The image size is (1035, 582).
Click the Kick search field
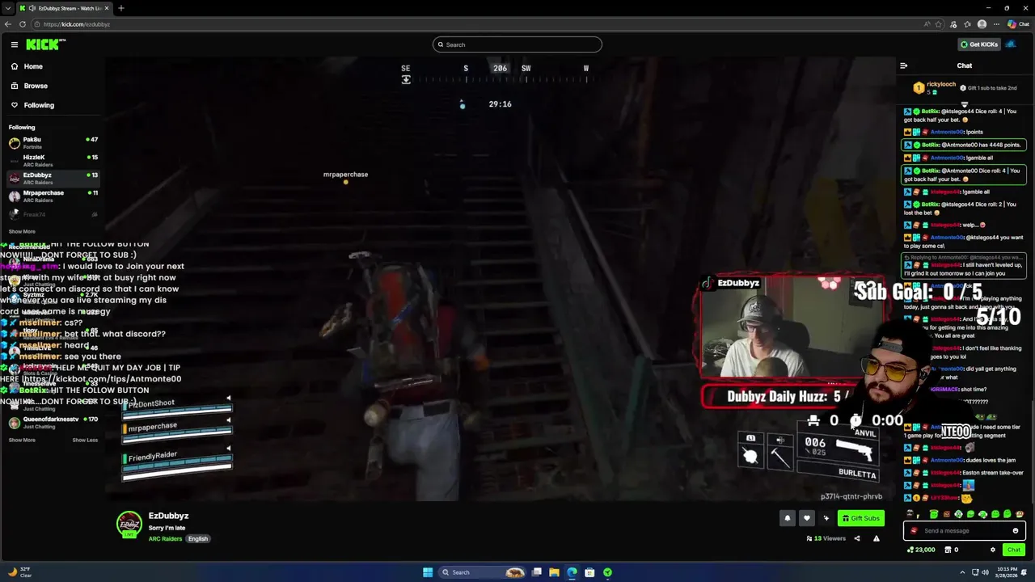pyautogui.click(x=517, y=44)
